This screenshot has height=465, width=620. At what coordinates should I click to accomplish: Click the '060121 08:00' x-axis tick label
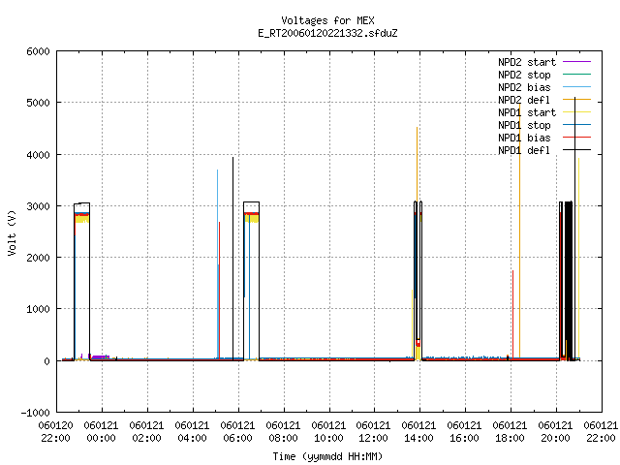[x=283, y=432]
